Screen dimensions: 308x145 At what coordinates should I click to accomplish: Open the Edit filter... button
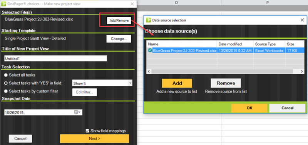coord(85,92)
